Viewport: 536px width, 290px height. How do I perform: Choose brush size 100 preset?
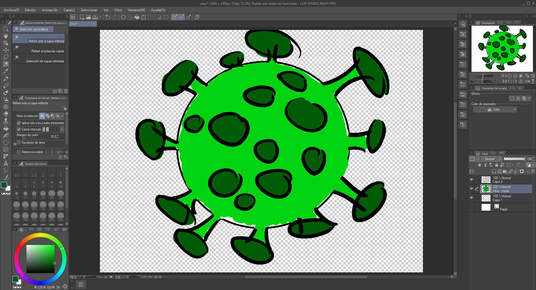[x=61, y=206]
